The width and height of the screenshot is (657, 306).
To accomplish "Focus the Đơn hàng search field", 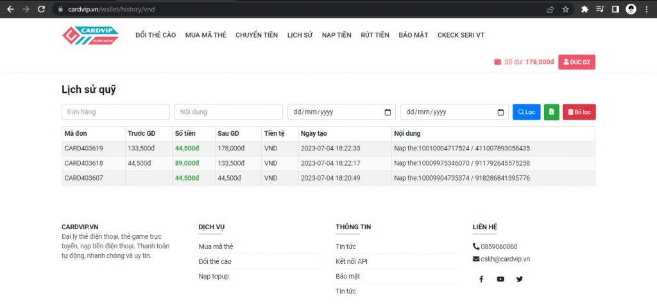I will click(x=115, y=112).
